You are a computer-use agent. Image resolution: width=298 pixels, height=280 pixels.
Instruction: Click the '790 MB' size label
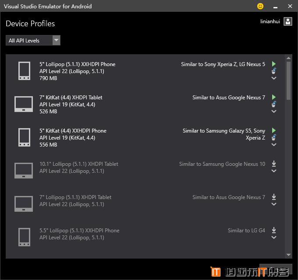[x=48, y=78]
